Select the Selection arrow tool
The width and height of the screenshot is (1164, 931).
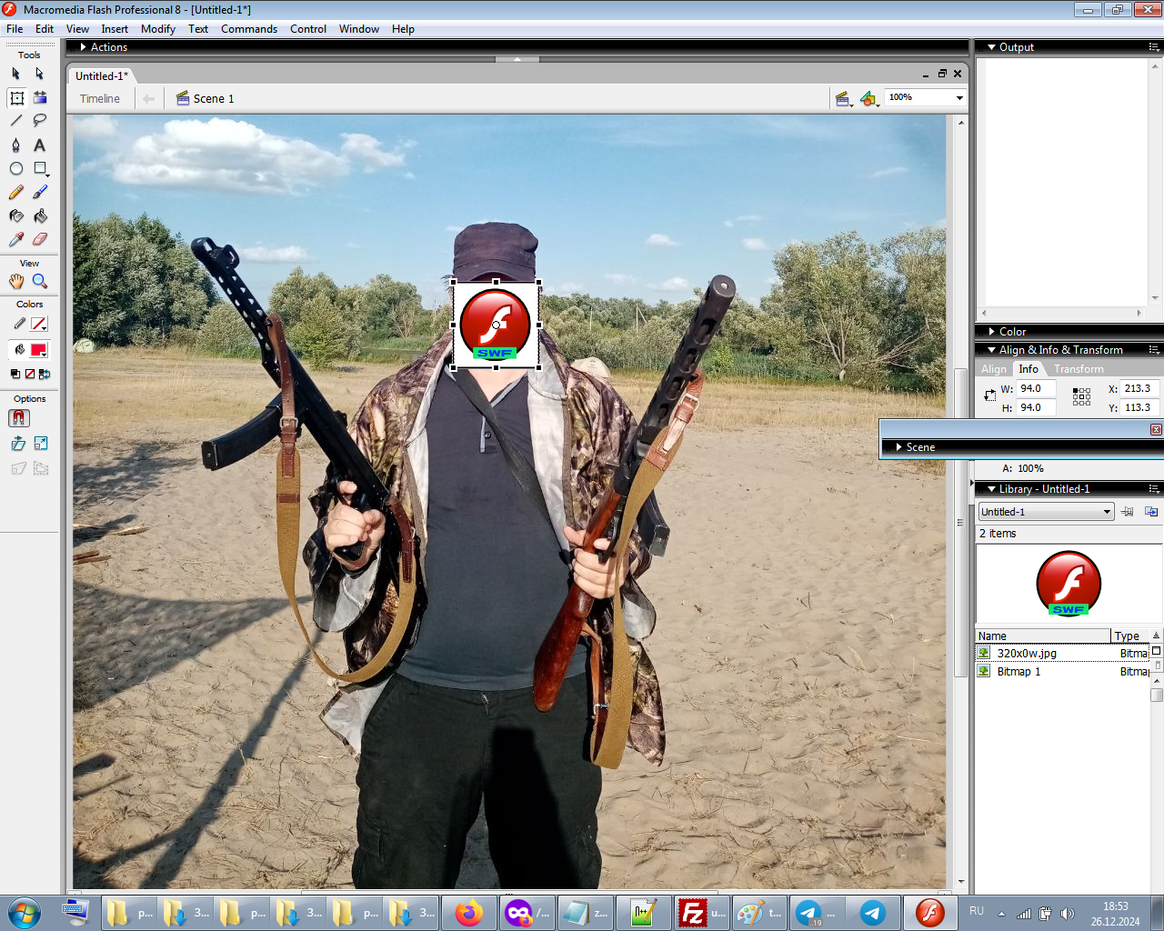[x=15, y=74]
